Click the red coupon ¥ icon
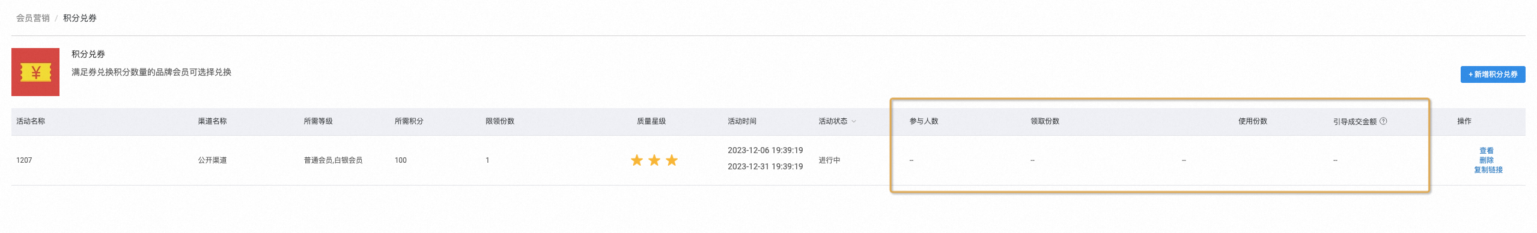This screenshot has width=1537, height=233. click(x=35, y=72)
